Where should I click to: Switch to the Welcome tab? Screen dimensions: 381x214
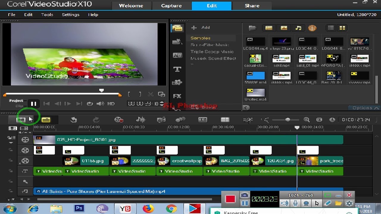[131, 6]
